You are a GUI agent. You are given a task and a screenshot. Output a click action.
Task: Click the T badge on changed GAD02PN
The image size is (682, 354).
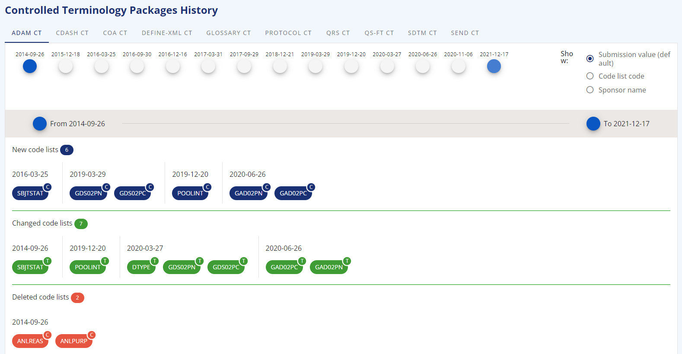347,261
